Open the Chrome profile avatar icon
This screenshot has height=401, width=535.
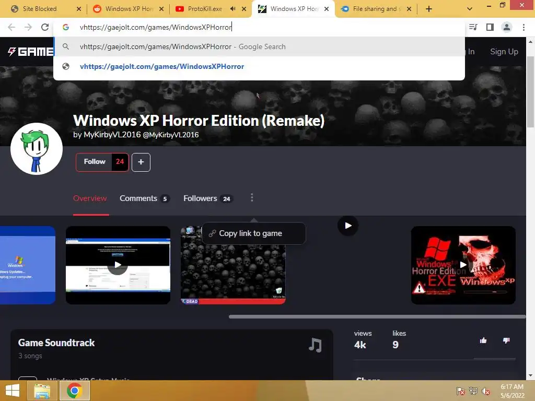507,27
